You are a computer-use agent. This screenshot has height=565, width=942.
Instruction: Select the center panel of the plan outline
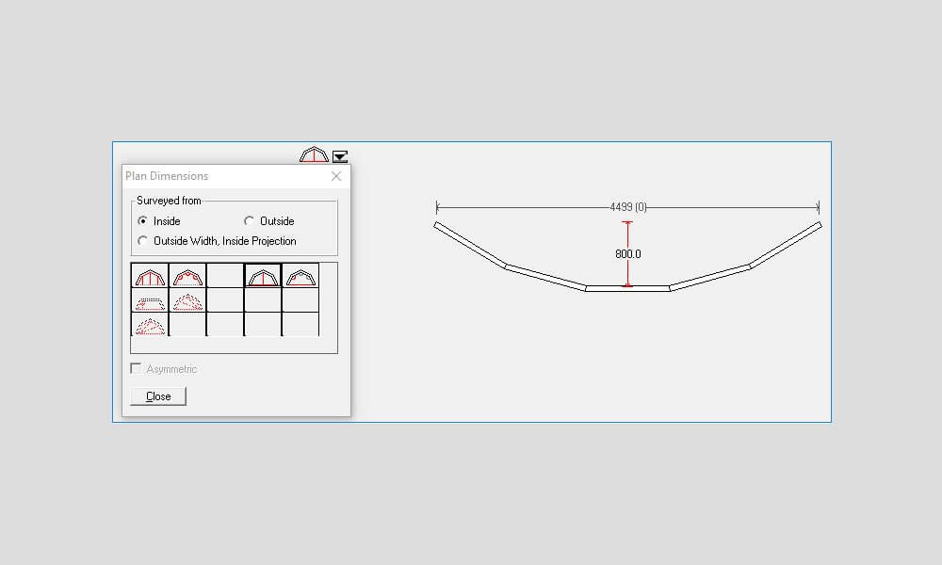[x=627, y=289]
